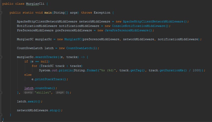Click the 'println' method call
The image size is (212, 122).
(65, 70)
